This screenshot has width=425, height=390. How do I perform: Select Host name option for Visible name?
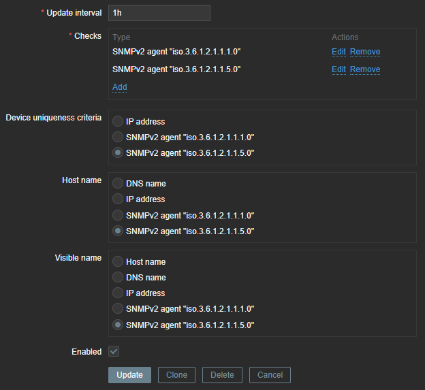tap(118, 261)
